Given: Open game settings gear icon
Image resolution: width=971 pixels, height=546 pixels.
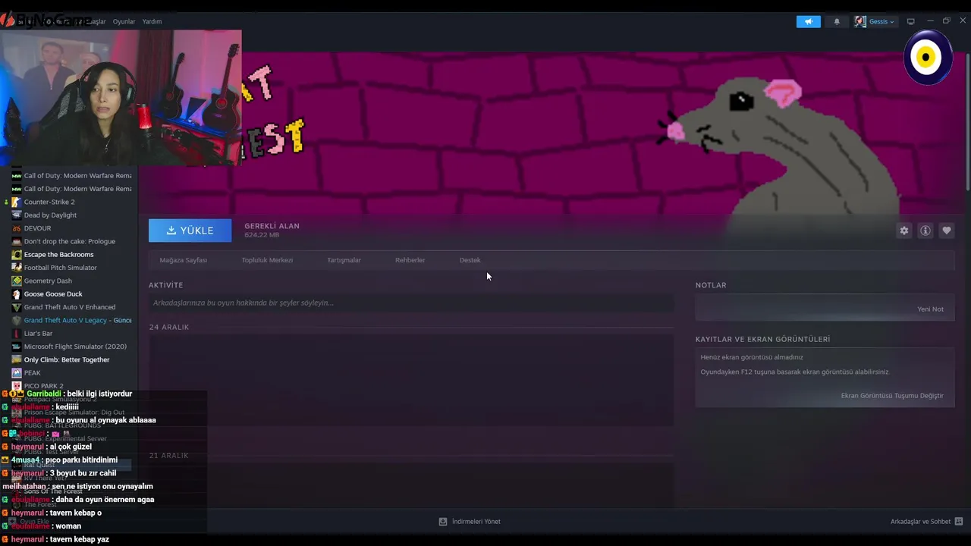Looking at the screenshot, I should click(903, 231).
